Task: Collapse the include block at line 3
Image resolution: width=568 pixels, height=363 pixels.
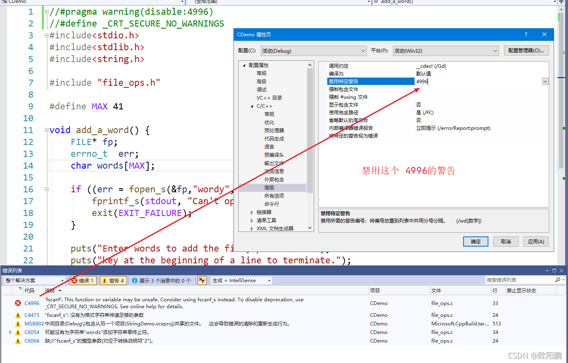Action: pyautogui.click(x=47, y=36)
